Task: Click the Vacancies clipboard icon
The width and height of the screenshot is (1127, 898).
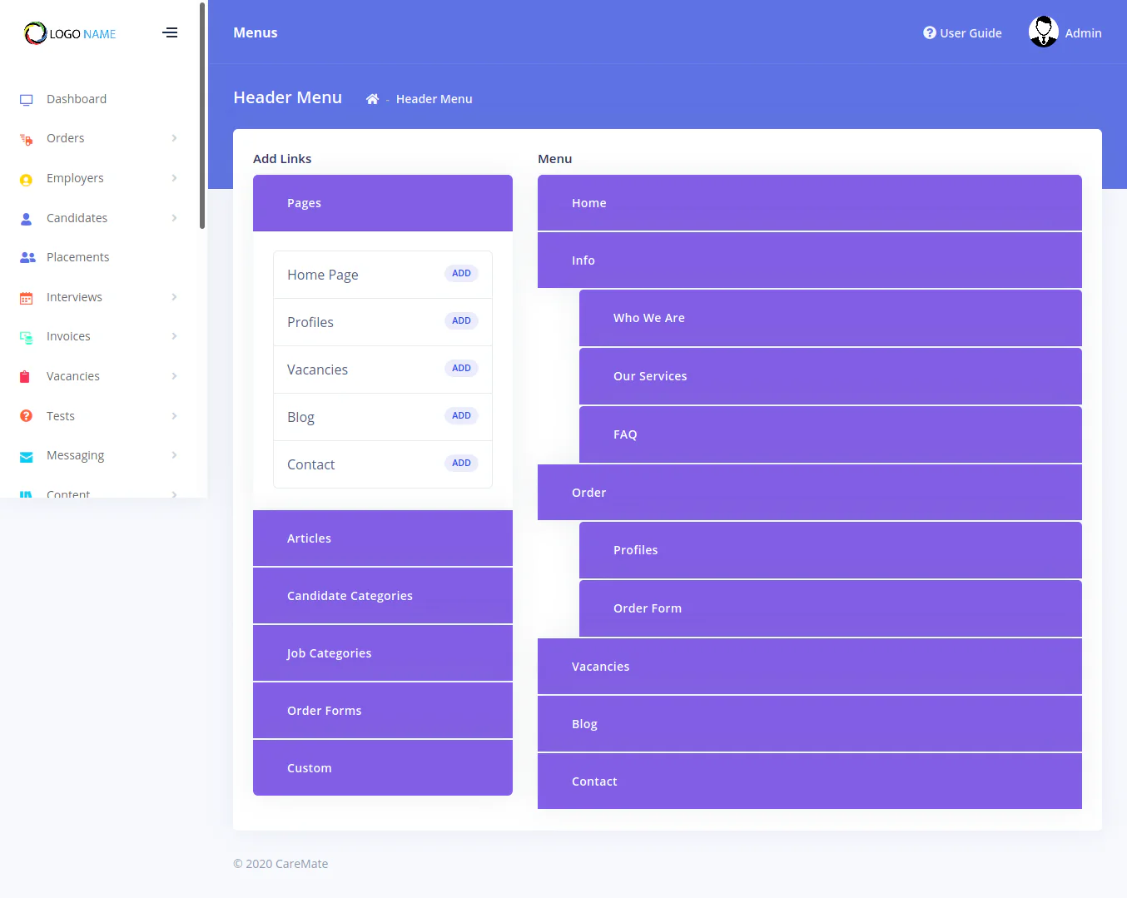Action: point(25,377)
